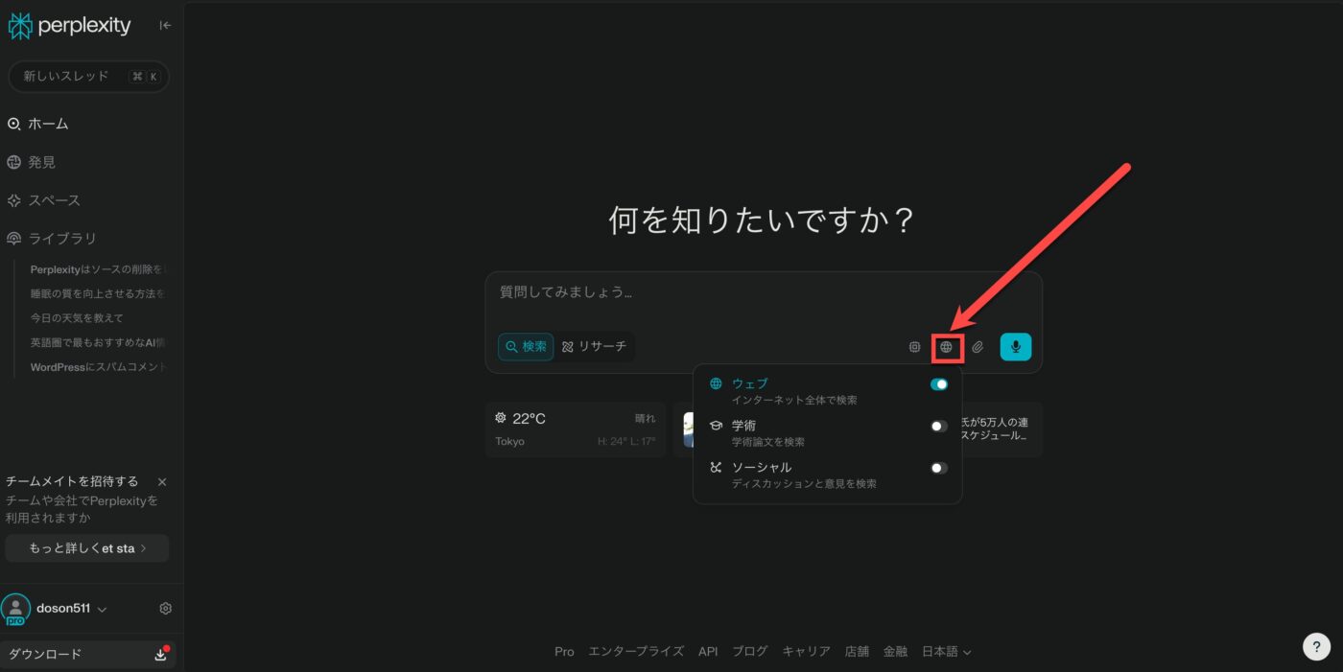Click the globe search sources icon

(946, 347)
